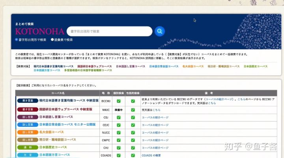284x158 pixels.
Task: Click NUCC 包括的検索 green checkmark
Action: click(x=133, y=133)
